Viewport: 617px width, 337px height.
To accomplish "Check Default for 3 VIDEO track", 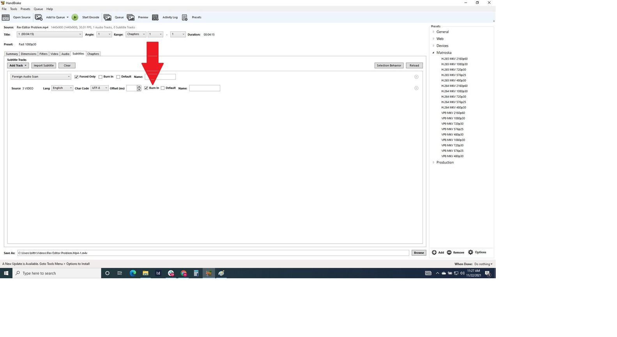I will (163, 88).
